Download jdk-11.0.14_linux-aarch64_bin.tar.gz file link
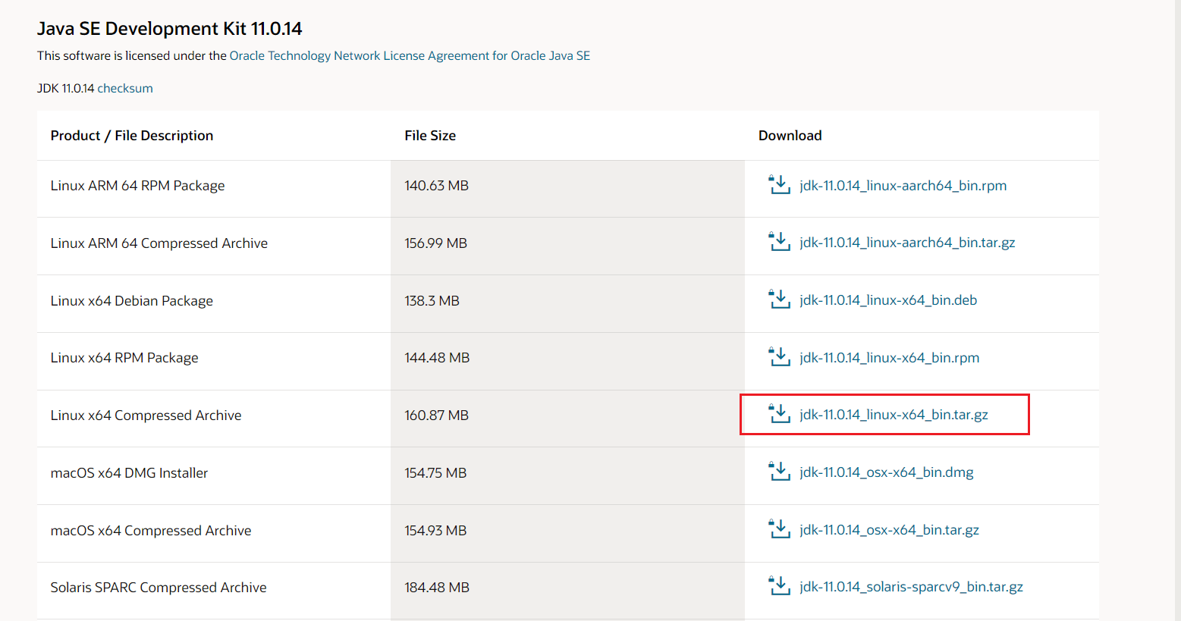The image size is (1181, 621). click(907, 243)
